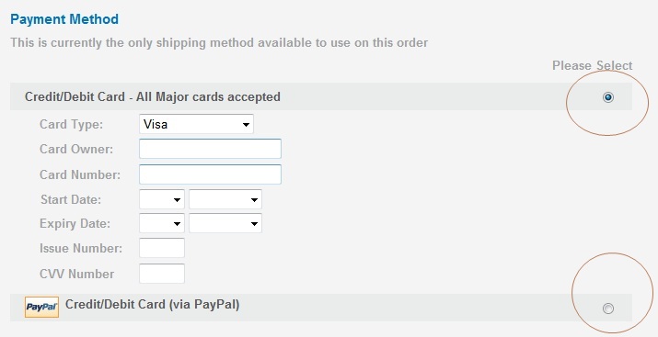The height and width of the screenshot is (337, 658).
Task: Expand the Start Date year dropdown
Action: (x=225, y=199)
